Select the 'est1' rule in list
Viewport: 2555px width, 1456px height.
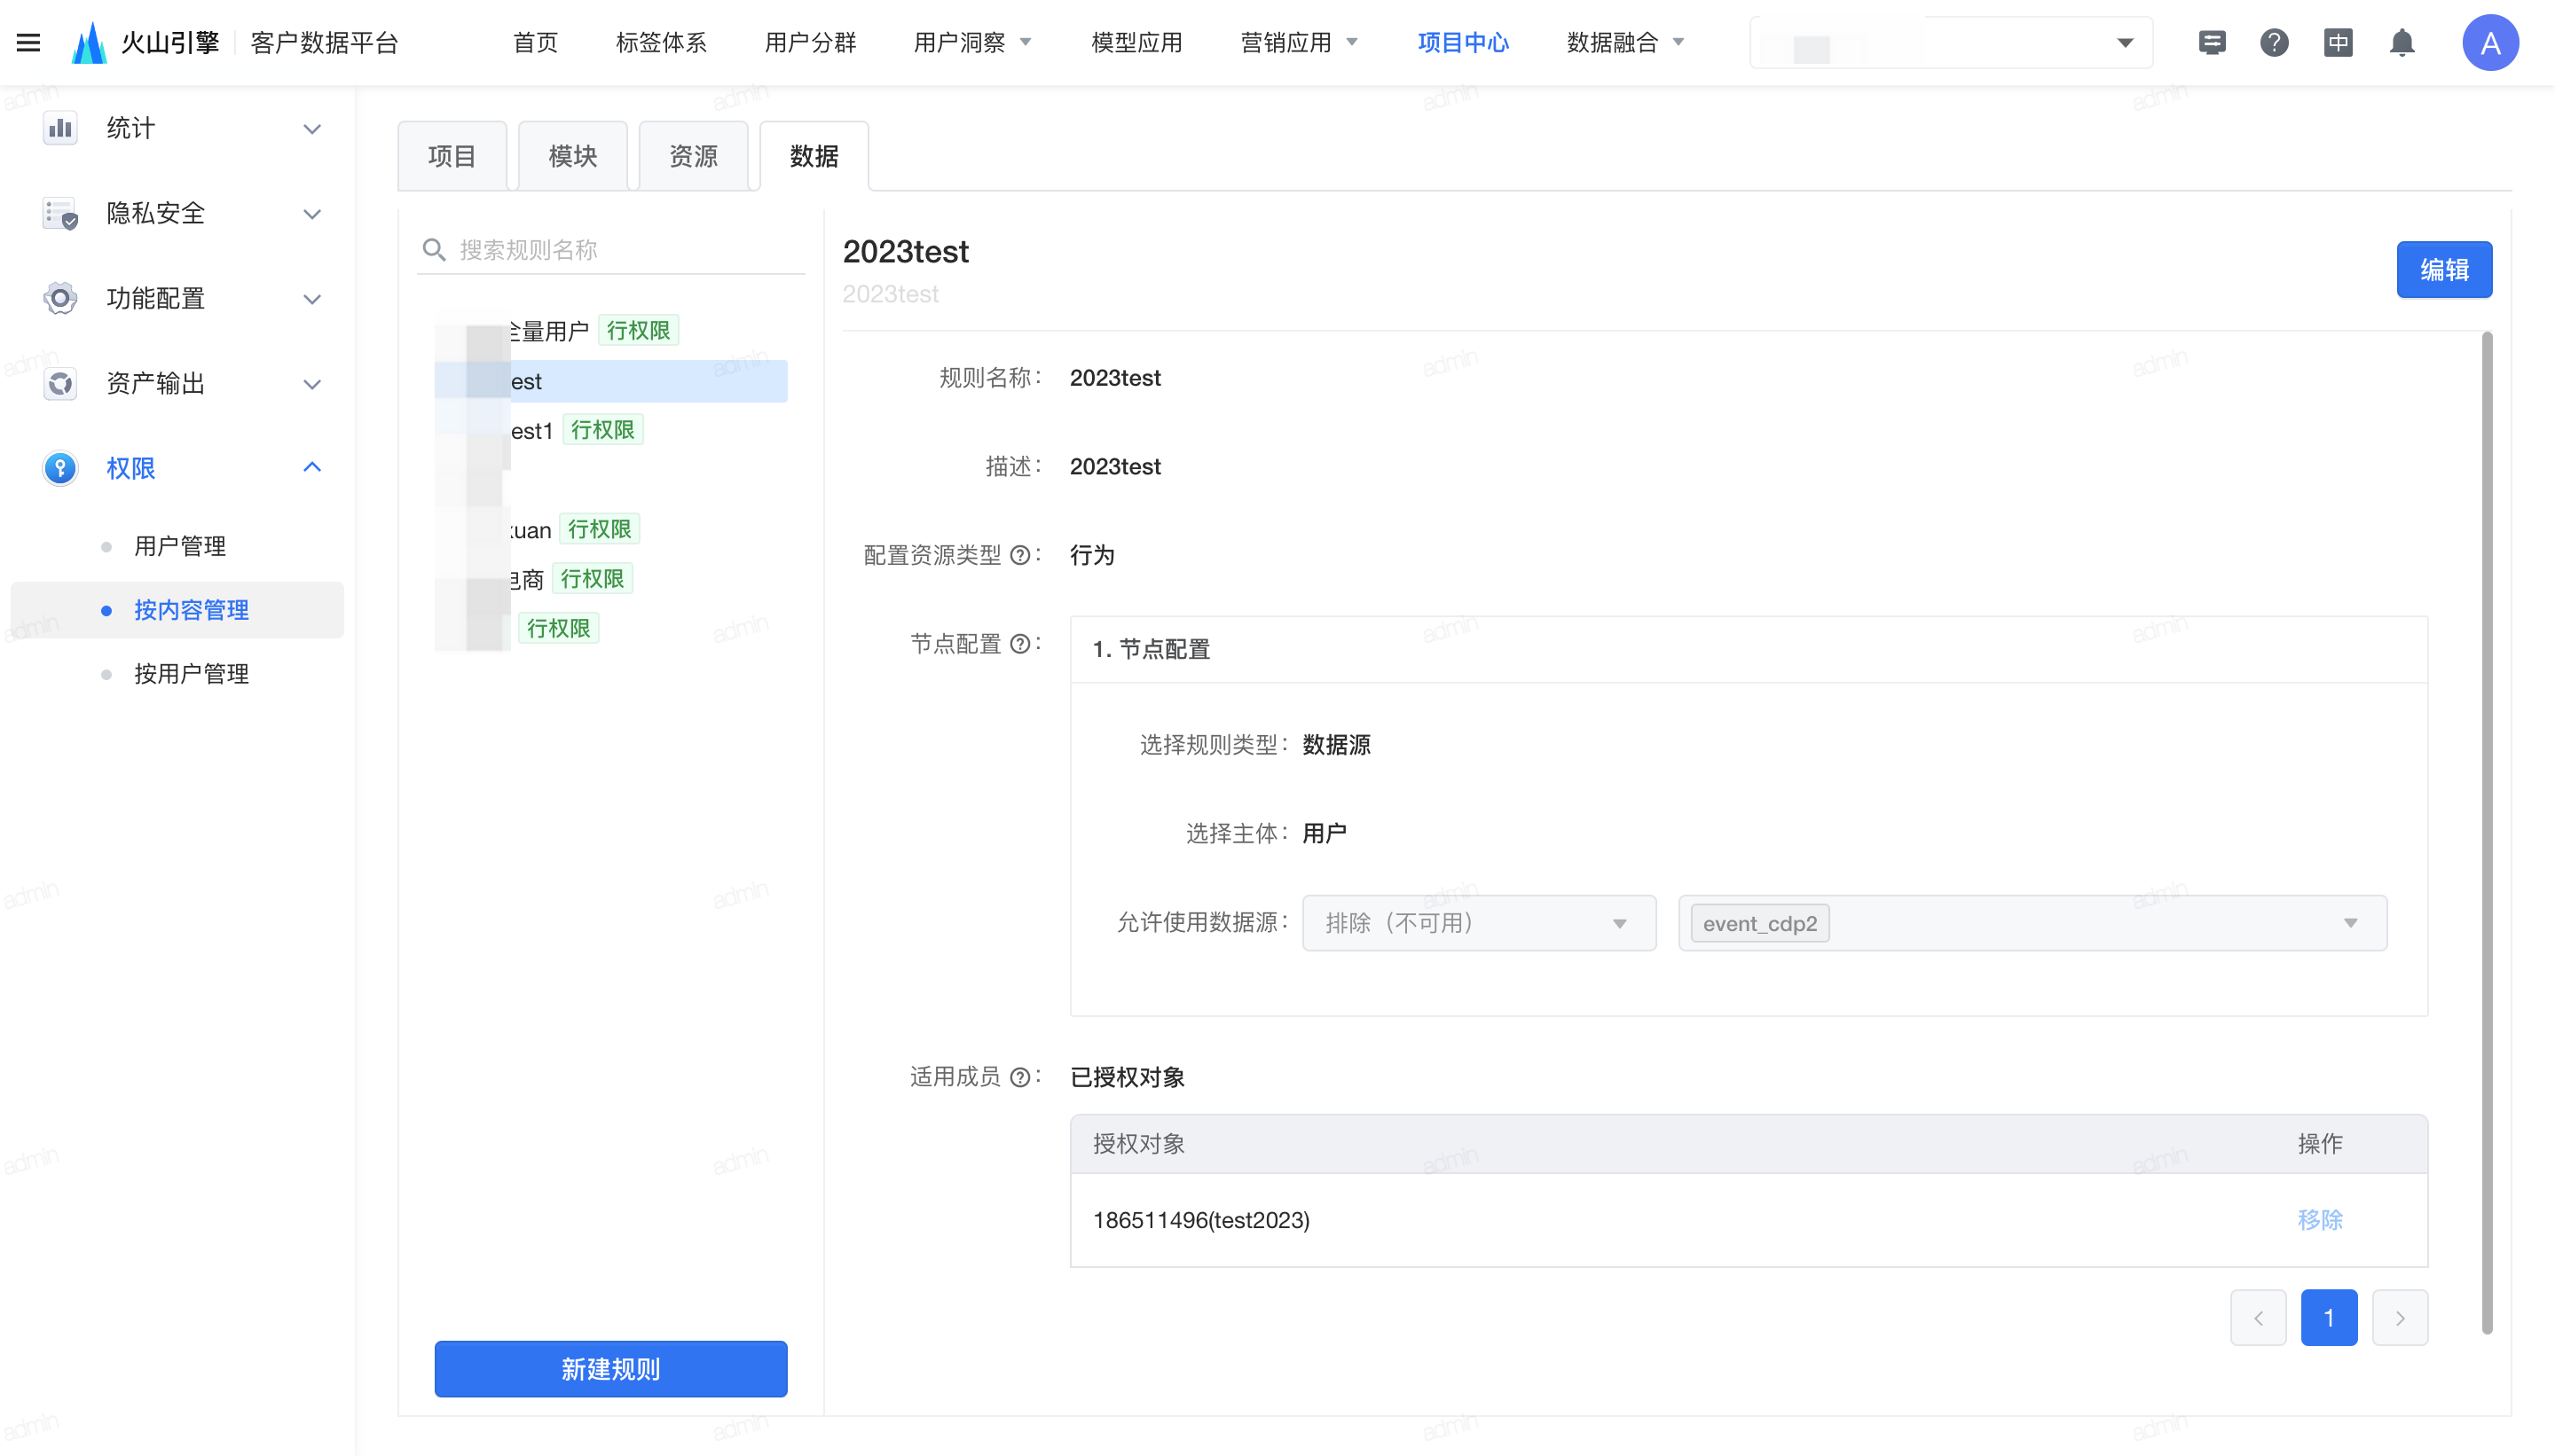click(610, 430)
